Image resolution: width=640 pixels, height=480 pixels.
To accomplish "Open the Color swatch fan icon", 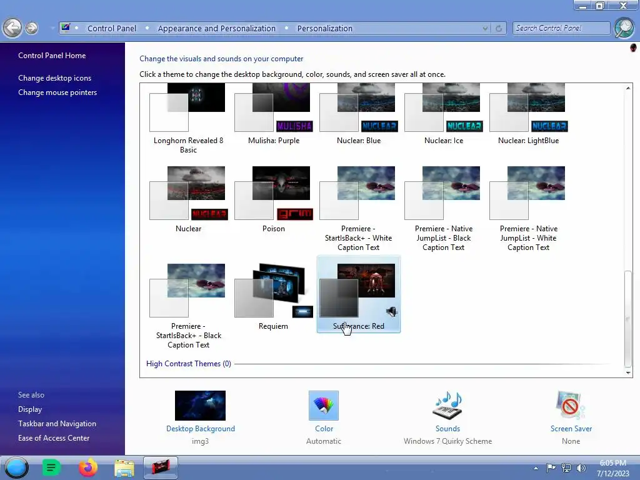I will tap(324, 405).
